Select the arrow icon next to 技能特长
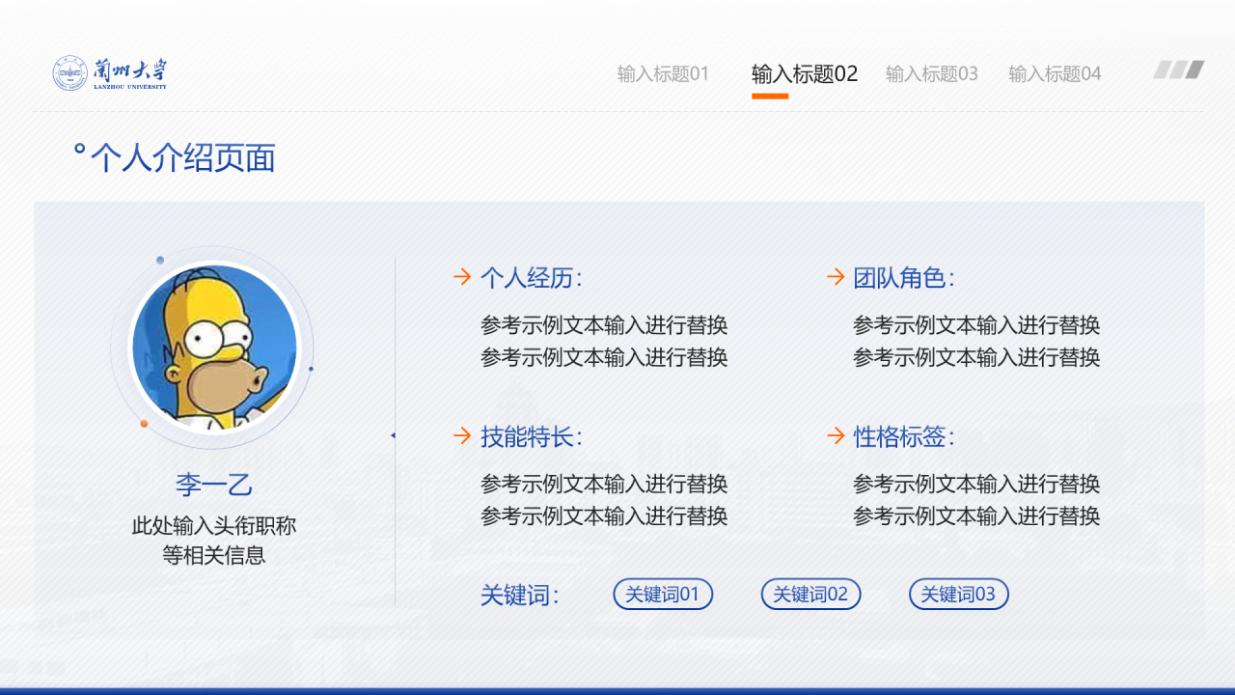Viewport: 1235px width, 695px height. (x=463, y=437)
